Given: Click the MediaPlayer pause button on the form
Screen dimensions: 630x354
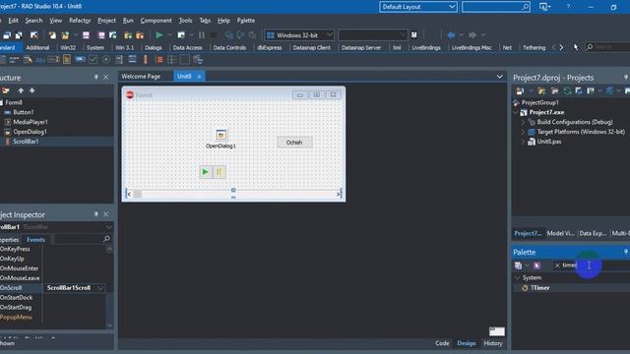Looking at the screenshot, I should [219, 172].
